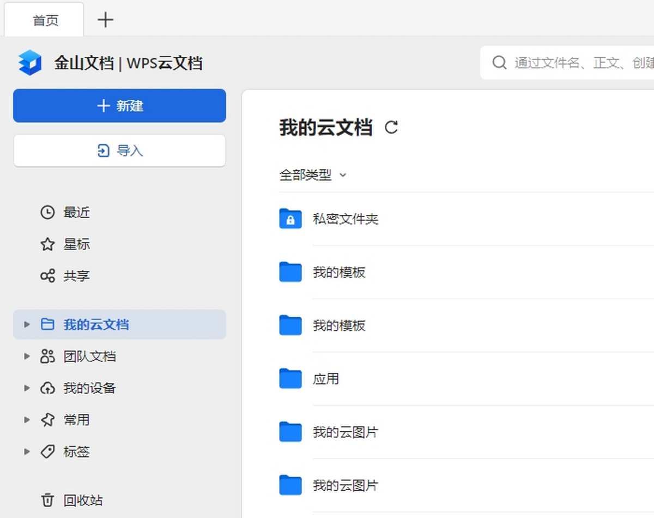Viewport: 654px width, 518px height.
Task: Expand the 我的设备 tree node
Action: 27,388
